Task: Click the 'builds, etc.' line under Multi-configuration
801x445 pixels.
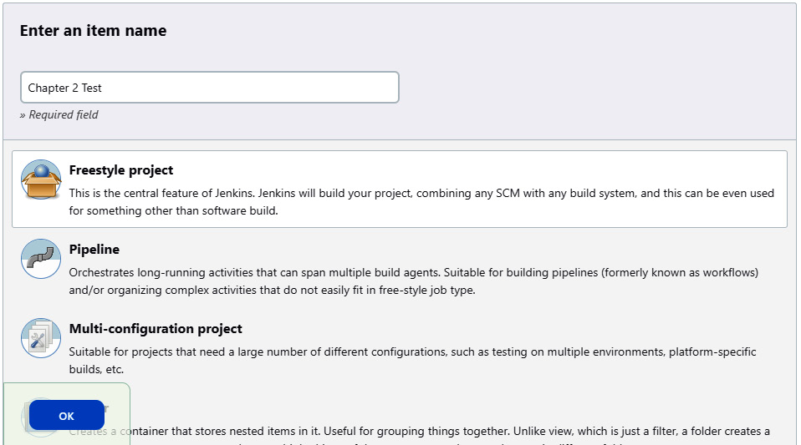Action: click(x=96, y=369)
